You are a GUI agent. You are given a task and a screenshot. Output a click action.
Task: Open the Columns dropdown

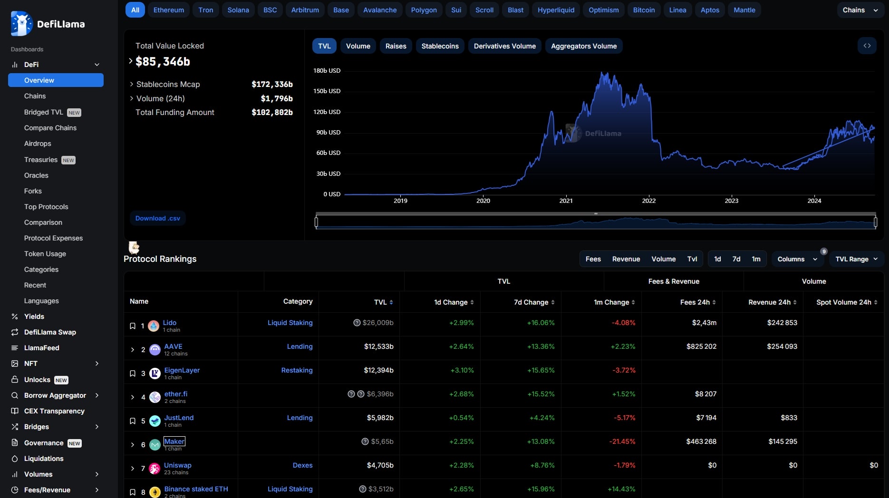click(x=797, y=259)
